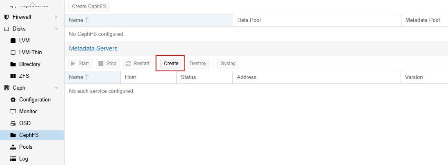This screenshot has height=165, width=448.
Task: Sort Metadata Servers by Status column
Action: [188, 77]
